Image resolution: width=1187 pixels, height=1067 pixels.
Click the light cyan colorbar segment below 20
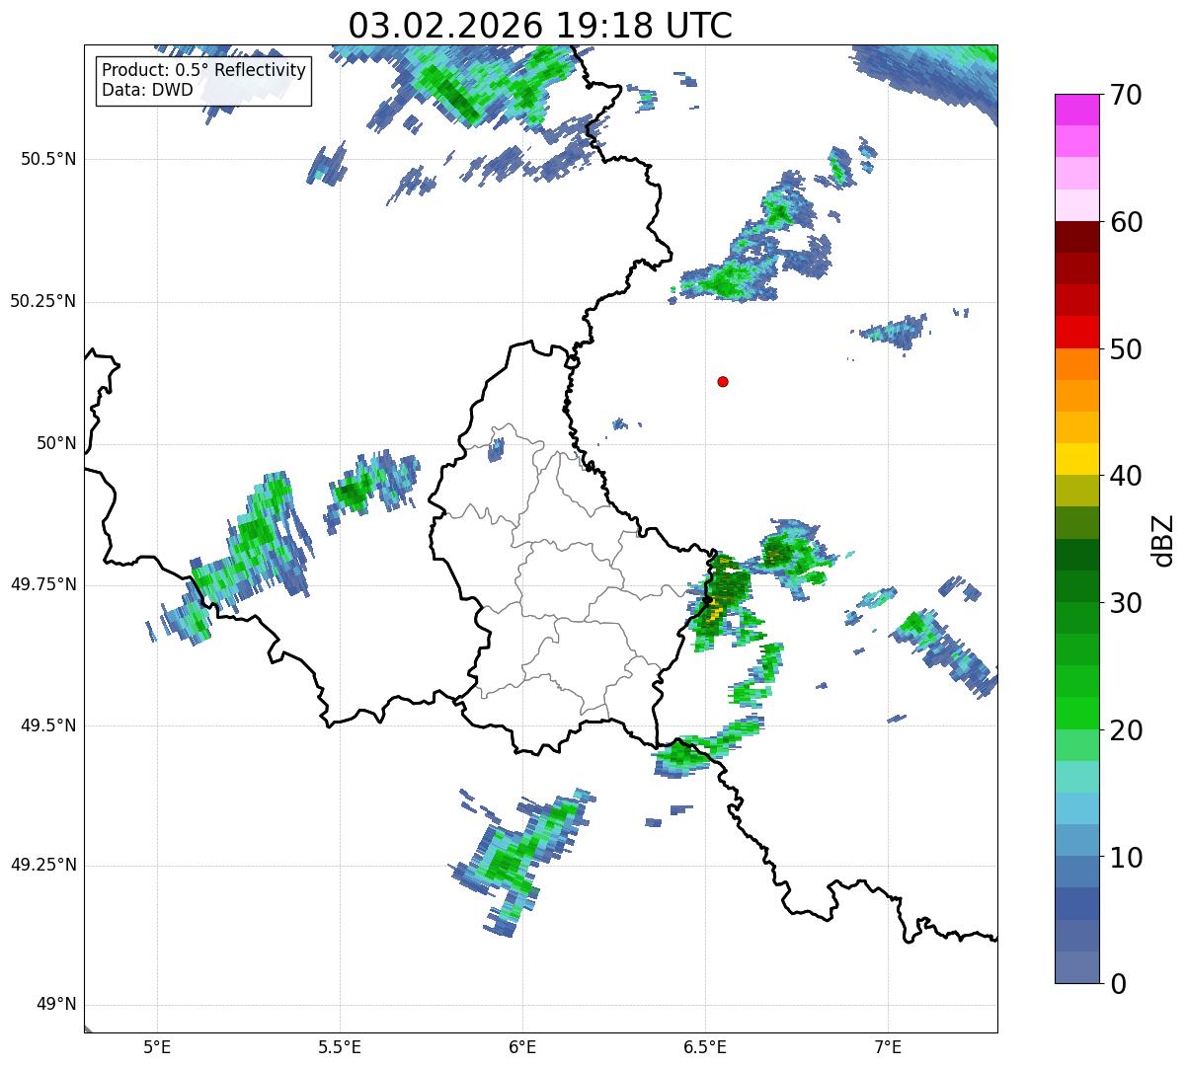coord(1077,776)
